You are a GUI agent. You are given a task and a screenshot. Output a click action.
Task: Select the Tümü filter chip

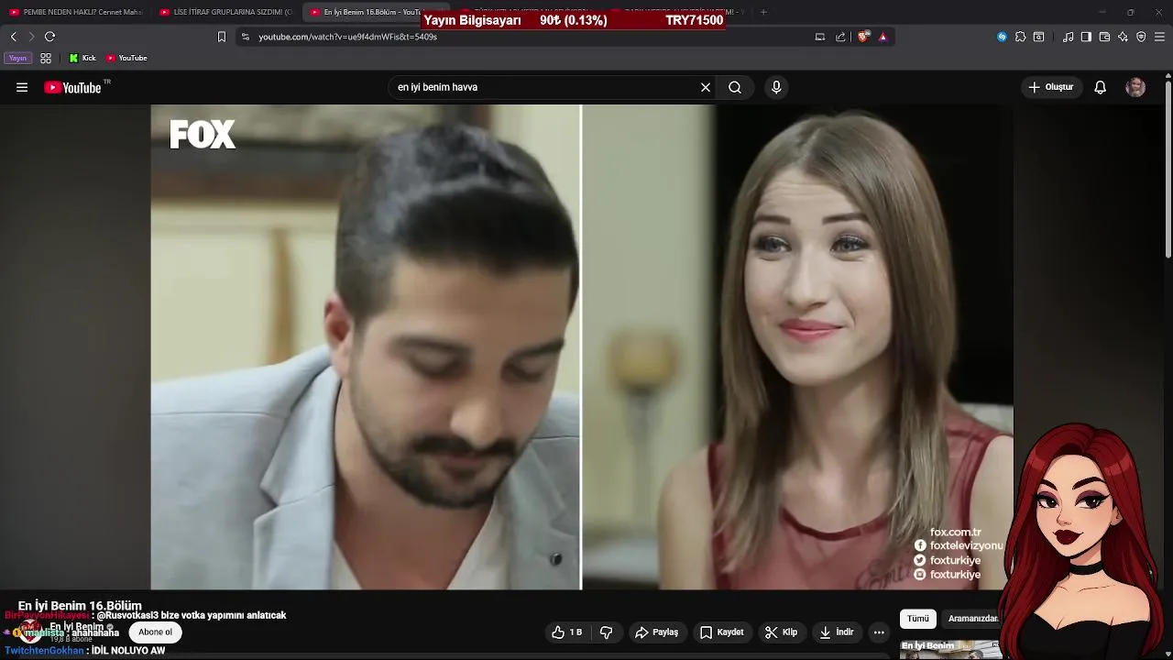coord(918,619)
